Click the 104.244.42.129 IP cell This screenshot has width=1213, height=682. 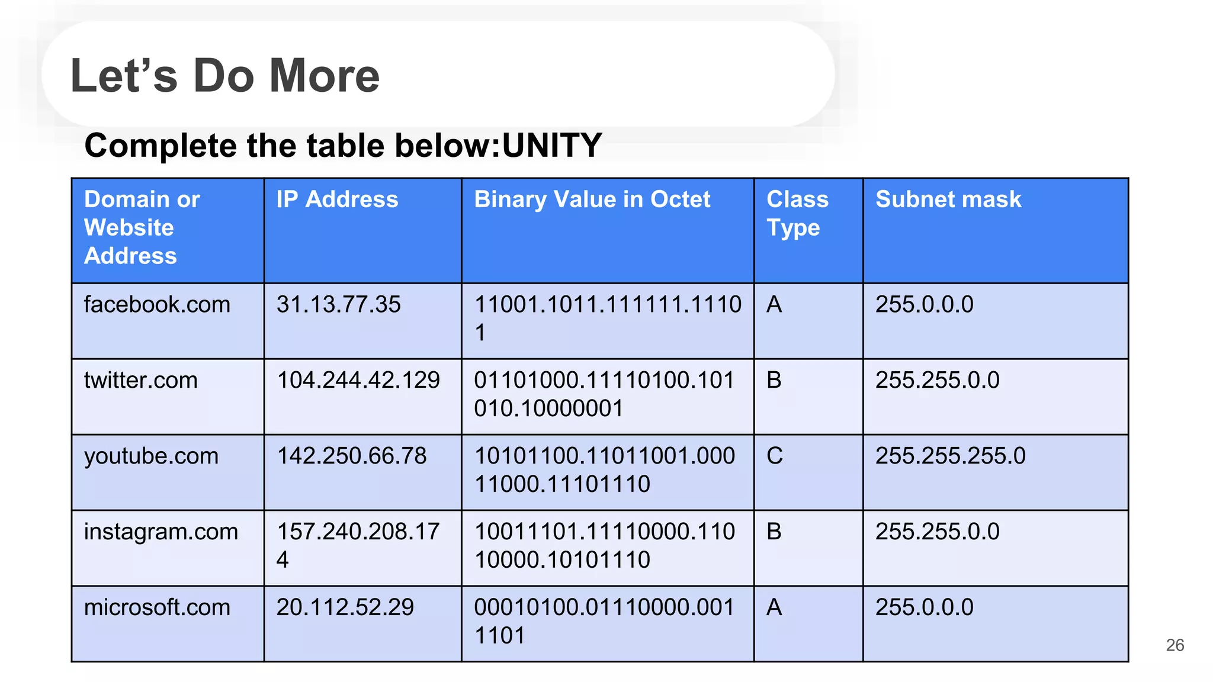pyautogui.click(x=358, y=381)
